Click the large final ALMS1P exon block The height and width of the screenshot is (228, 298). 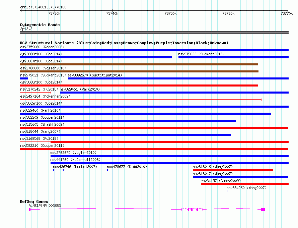263,210
